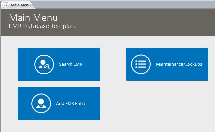Image resolution: width=215 pixels, height=132 pixels.
Task: Click the form icon on Main Menu tab
Action: 6,5
